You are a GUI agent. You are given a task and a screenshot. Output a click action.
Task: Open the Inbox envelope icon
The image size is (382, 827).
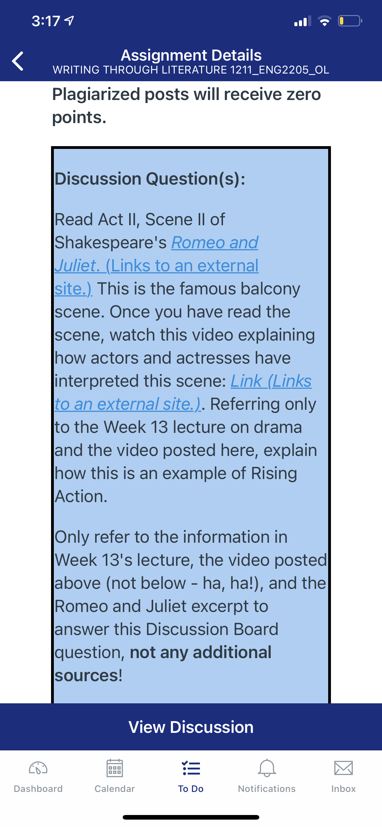[x=343, y=768]
